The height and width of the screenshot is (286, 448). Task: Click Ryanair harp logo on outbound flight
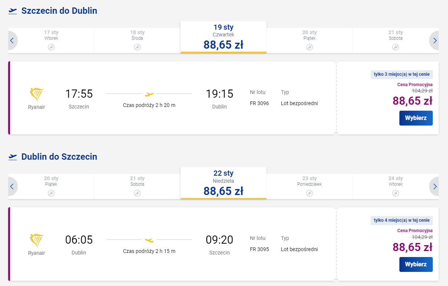tap(36, 95)
